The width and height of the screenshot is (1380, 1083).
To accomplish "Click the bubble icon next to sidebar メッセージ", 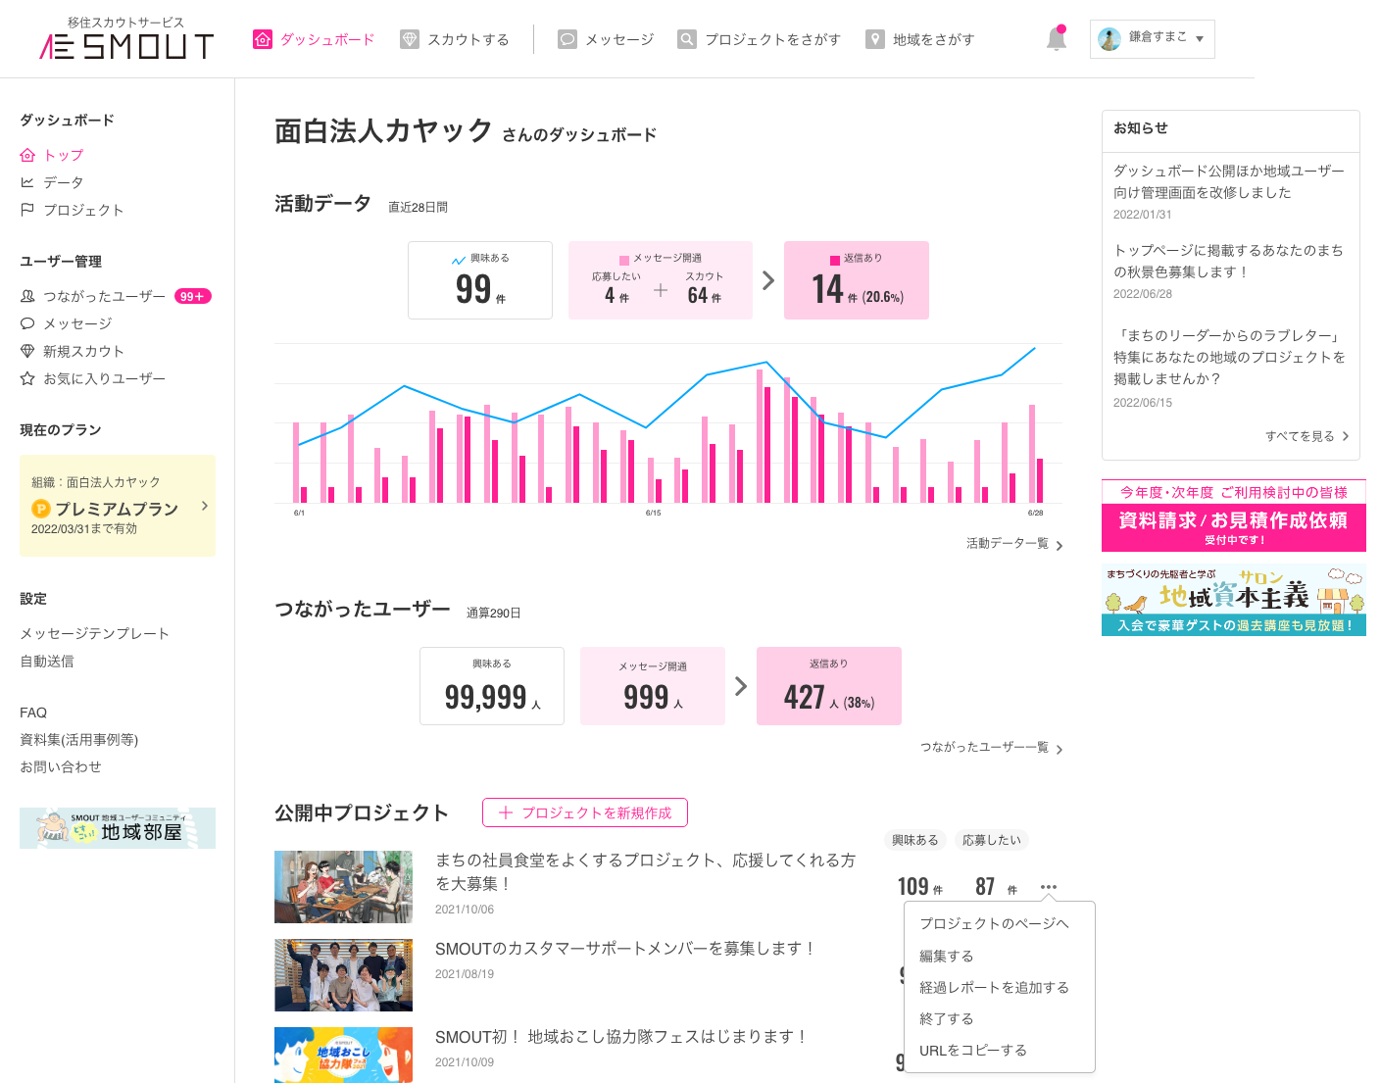I will click(x=27, y=323).
